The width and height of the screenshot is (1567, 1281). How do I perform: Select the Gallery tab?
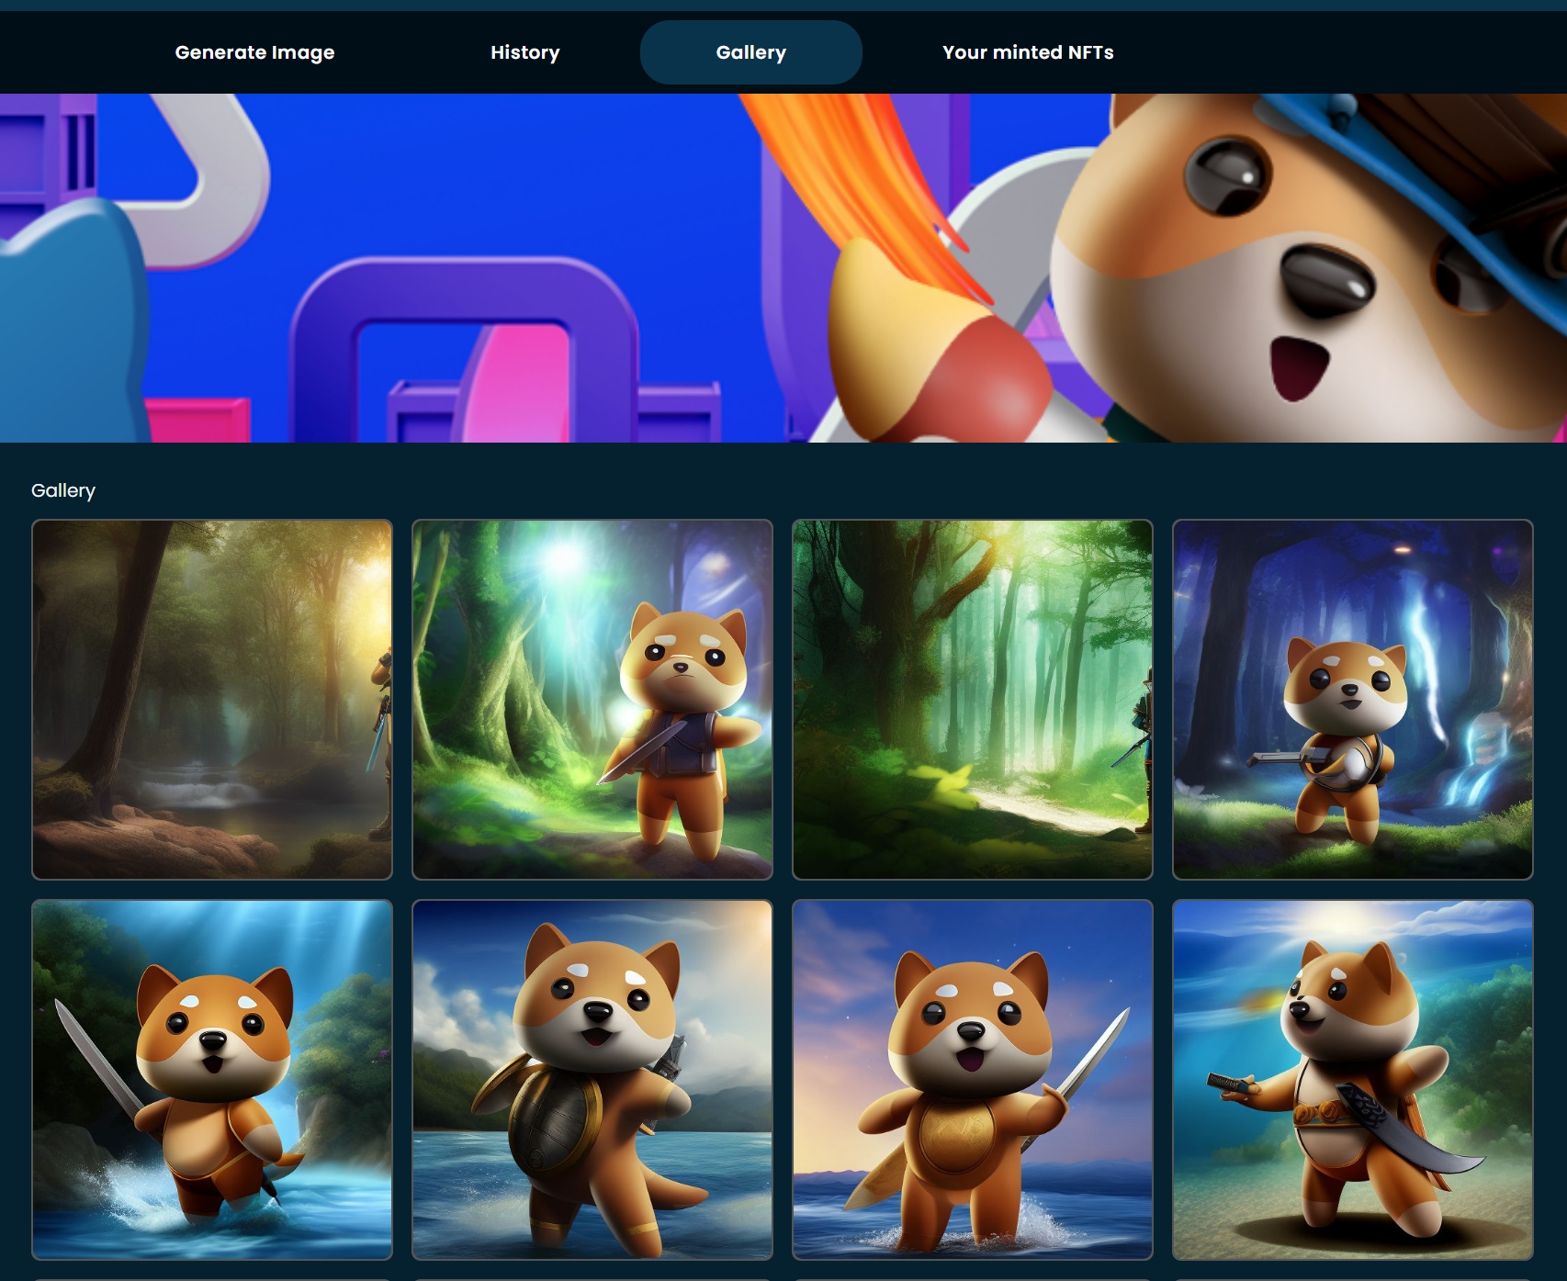click(x=750, y=52)
